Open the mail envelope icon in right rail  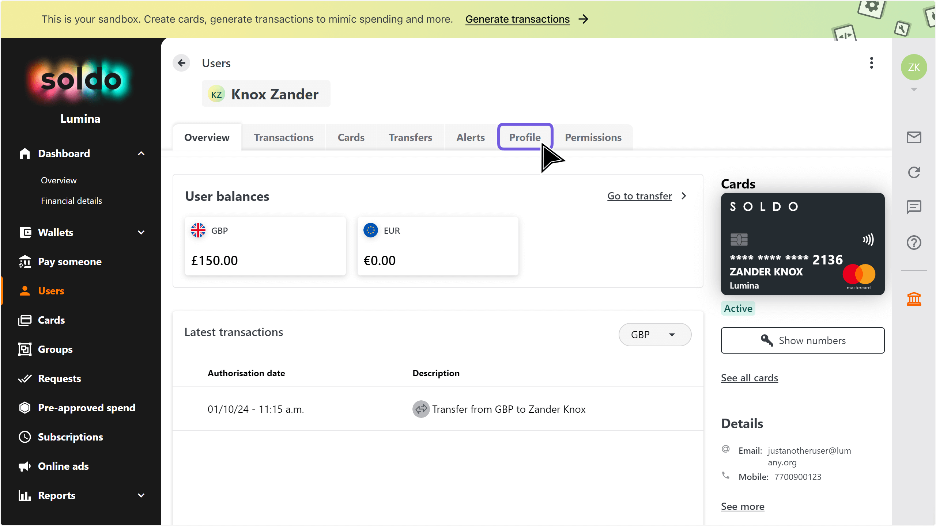coord(914,137)
